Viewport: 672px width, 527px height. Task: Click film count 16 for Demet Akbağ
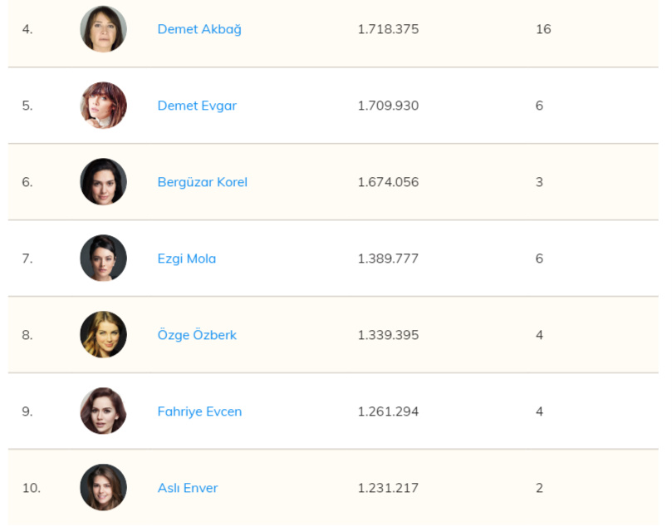[x=543, y=29]
